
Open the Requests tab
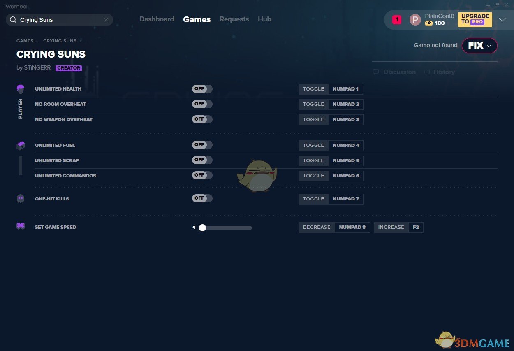tap(234, 19)
